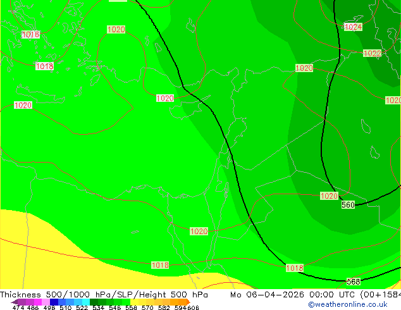Pick the magenta legend swatch above 486

point(38,302)
